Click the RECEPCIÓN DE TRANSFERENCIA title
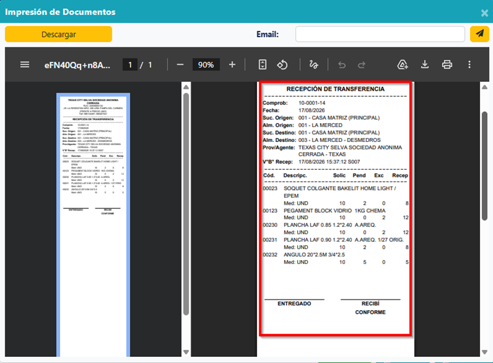Viewport: 493px width, 363px height. [x=335, y=89]
